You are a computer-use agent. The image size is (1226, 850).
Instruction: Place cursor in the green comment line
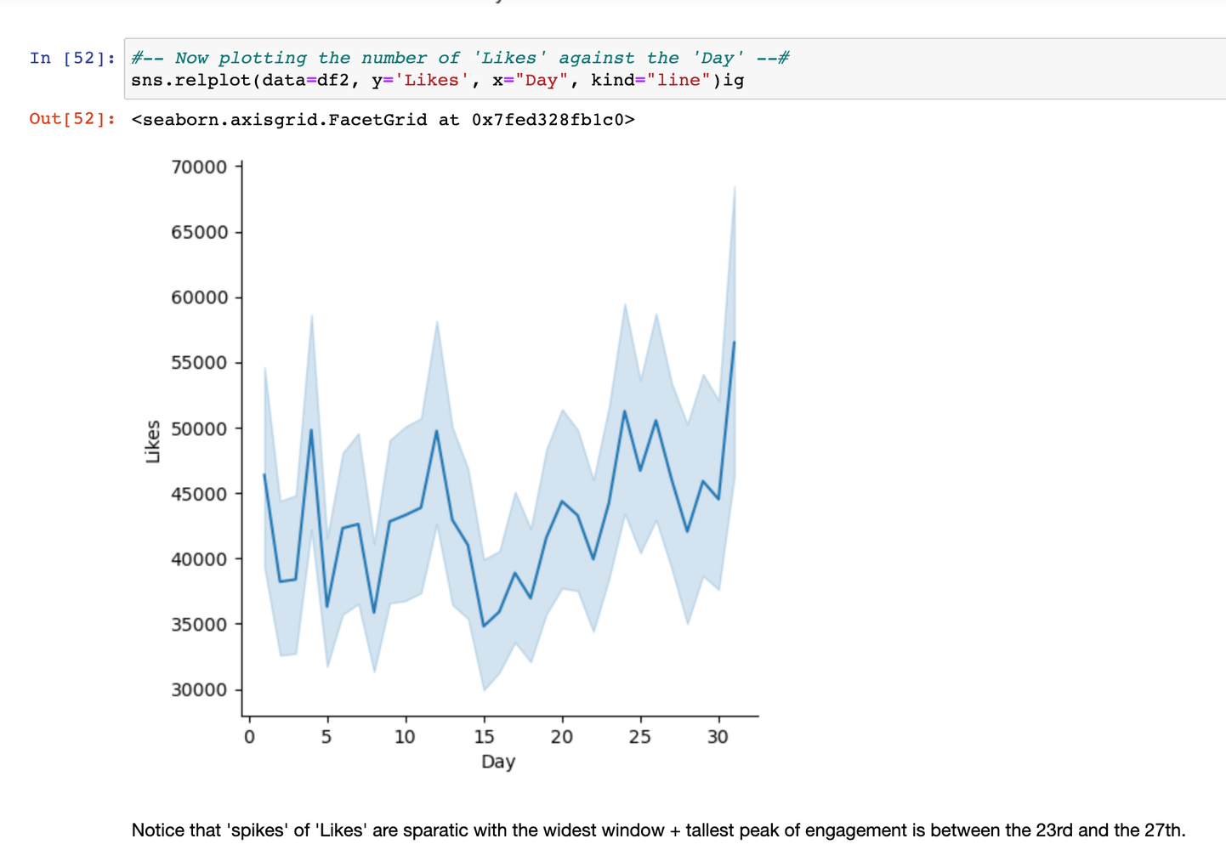459,58
